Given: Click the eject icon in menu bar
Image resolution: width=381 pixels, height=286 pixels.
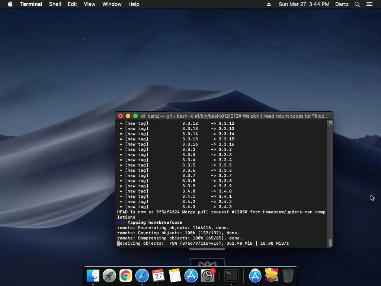Looking at the screenshot, I should pyautogui.click(x=269, y=4).
